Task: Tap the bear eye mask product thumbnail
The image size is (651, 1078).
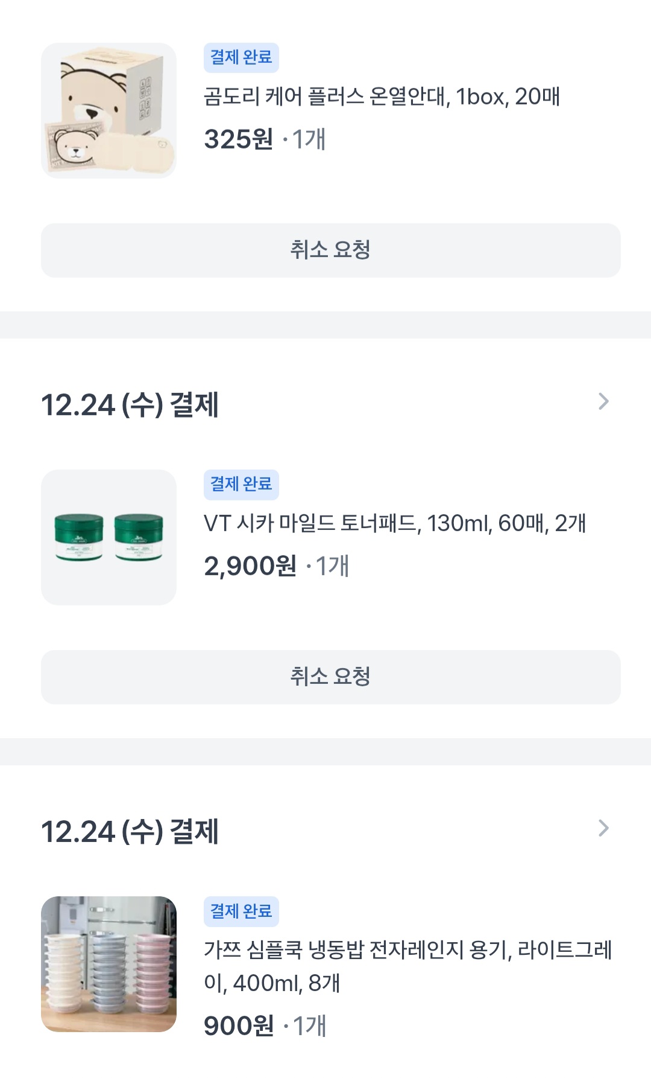Action: [x=108, y=110]
